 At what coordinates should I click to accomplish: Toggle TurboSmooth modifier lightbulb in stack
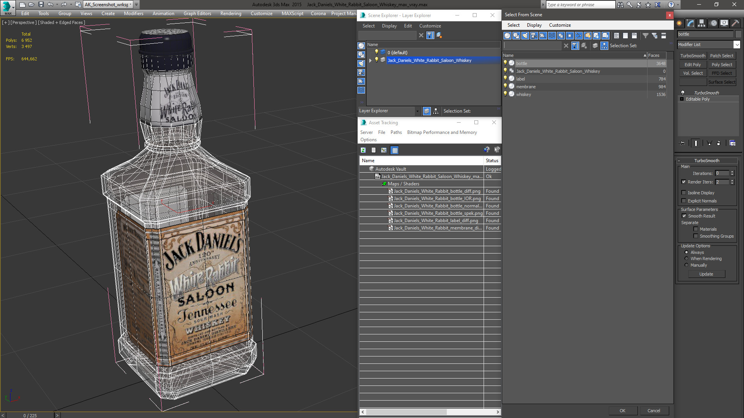pyautogui.click(x=683, y=93)
